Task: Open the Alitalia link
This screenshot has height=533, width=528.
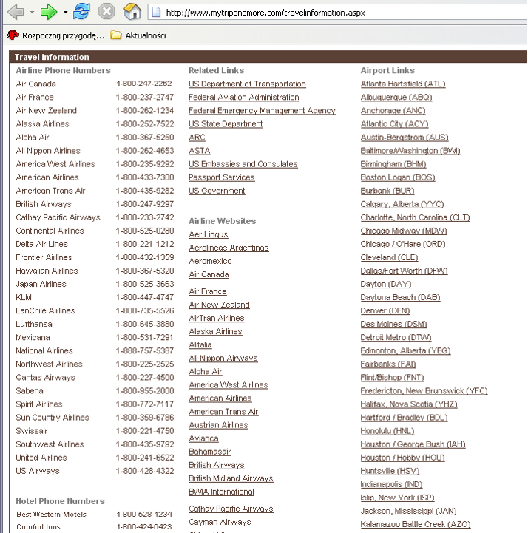Action: click(200, 344)
